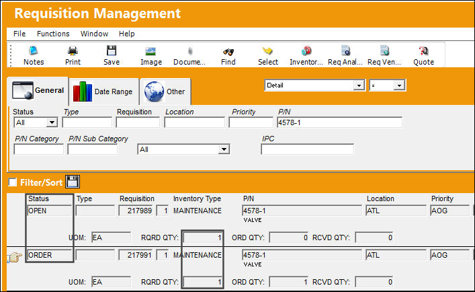The image size is (475, 292).
Task: Select requisition number 217991
Action: [136, 255]
